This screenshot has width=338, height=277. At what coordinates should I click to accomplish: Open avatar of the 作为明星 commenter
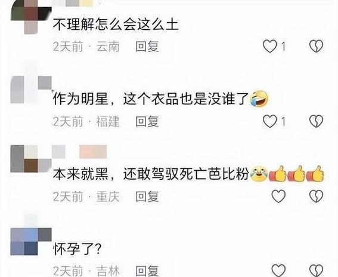[31, 90]
